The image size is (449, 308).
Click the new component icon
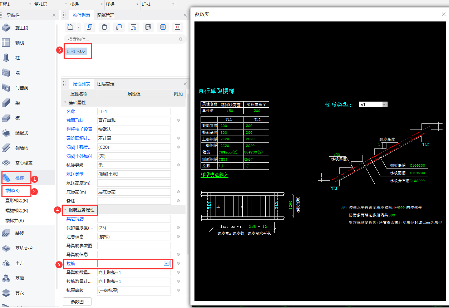coord(70,27)
